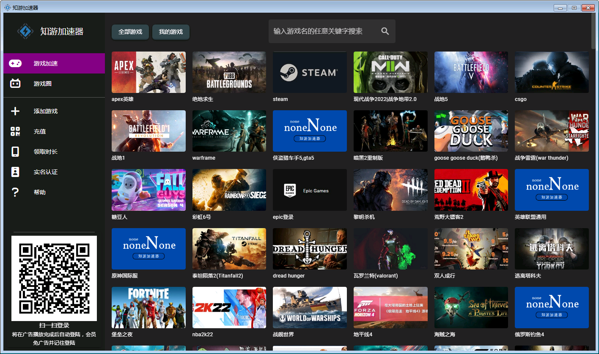Select the Titanfall 2 thumbnail

pos(229,249)
